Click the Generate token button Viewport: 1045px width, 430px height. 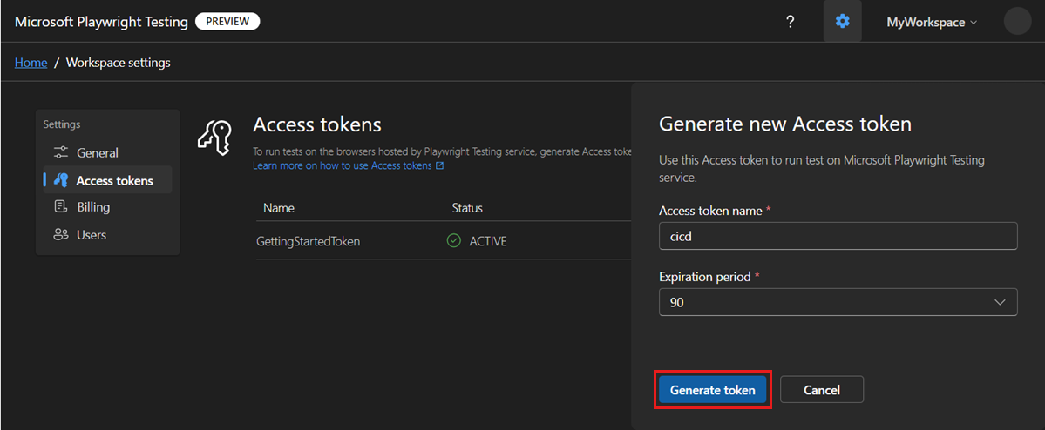[x=712, y=389]
